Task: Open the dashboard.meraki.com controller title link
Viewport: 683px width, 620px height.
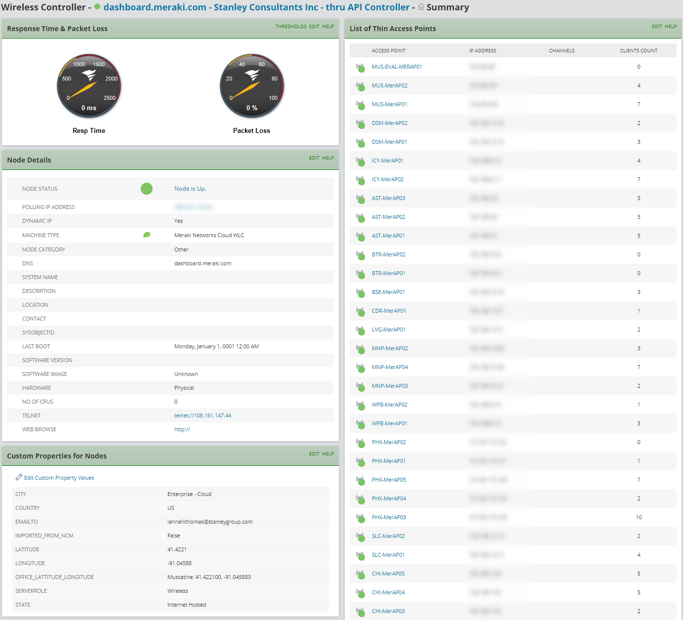Action: [x=257, y=7]
